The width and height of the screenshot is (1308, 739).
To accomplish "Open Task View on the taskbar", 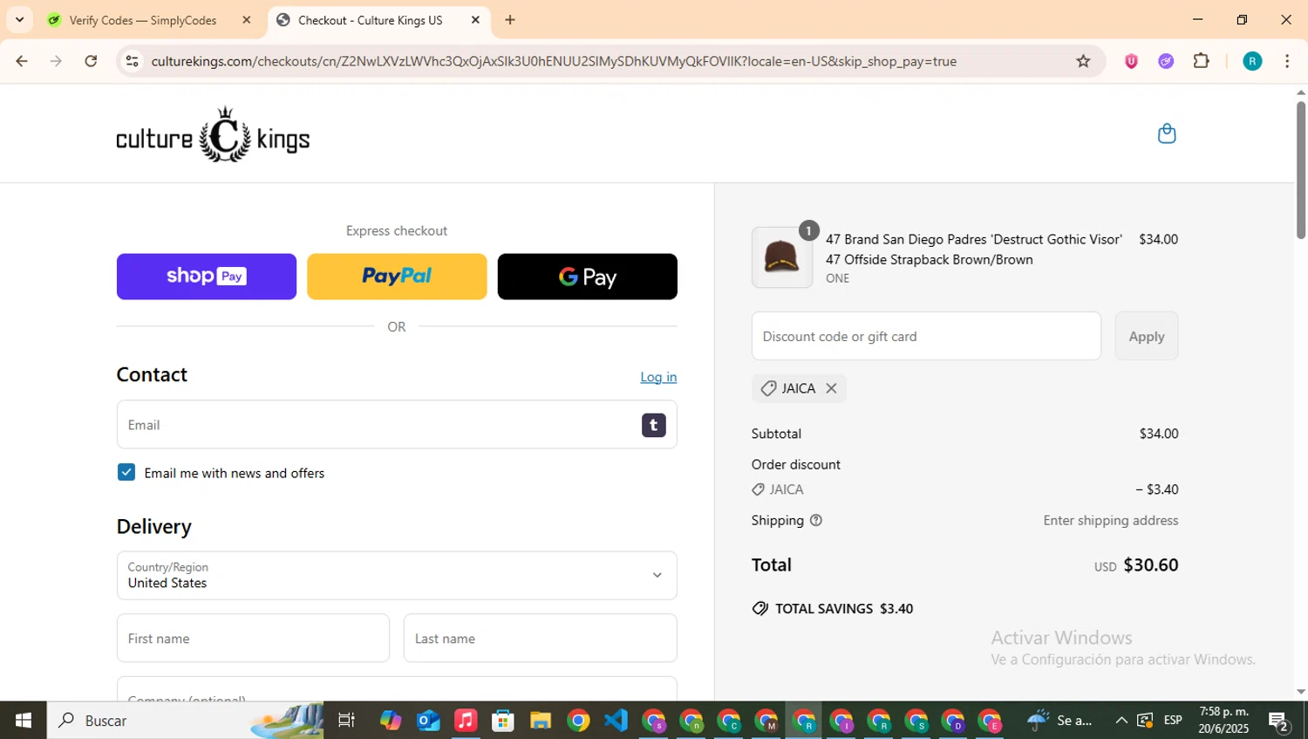I will [346, 720].
